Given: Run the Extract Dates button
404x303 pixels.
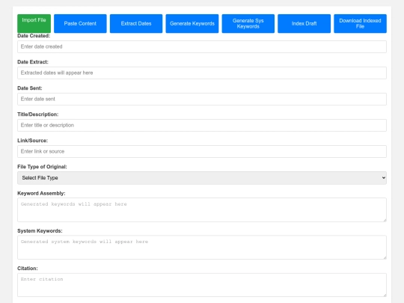Looking at the screenshot, I should 136,23.
